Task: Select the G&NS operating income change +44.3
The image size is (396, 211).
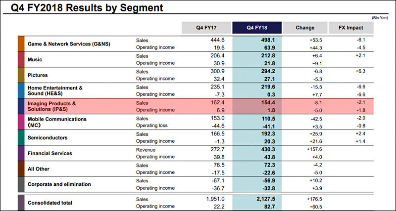Action: tap(316, 47)
